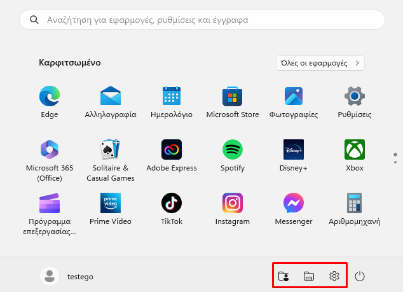Go to next pinned apps page dot

pos(395,162)
